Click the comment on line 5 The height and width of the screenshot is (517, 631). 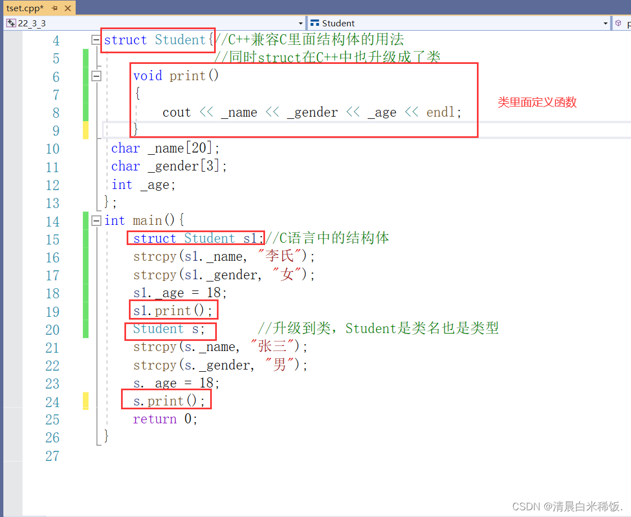coord(328,57)
